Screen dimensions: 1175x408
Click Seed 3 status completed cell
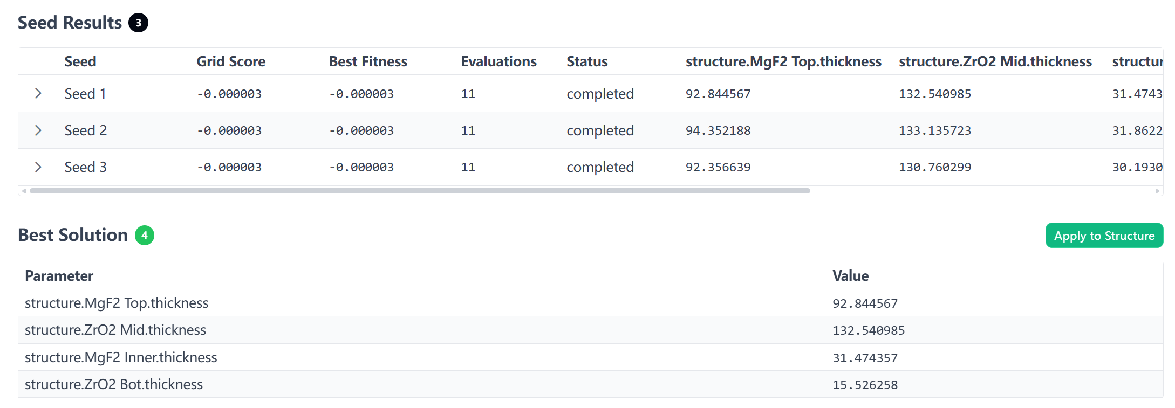click(600, 167)
